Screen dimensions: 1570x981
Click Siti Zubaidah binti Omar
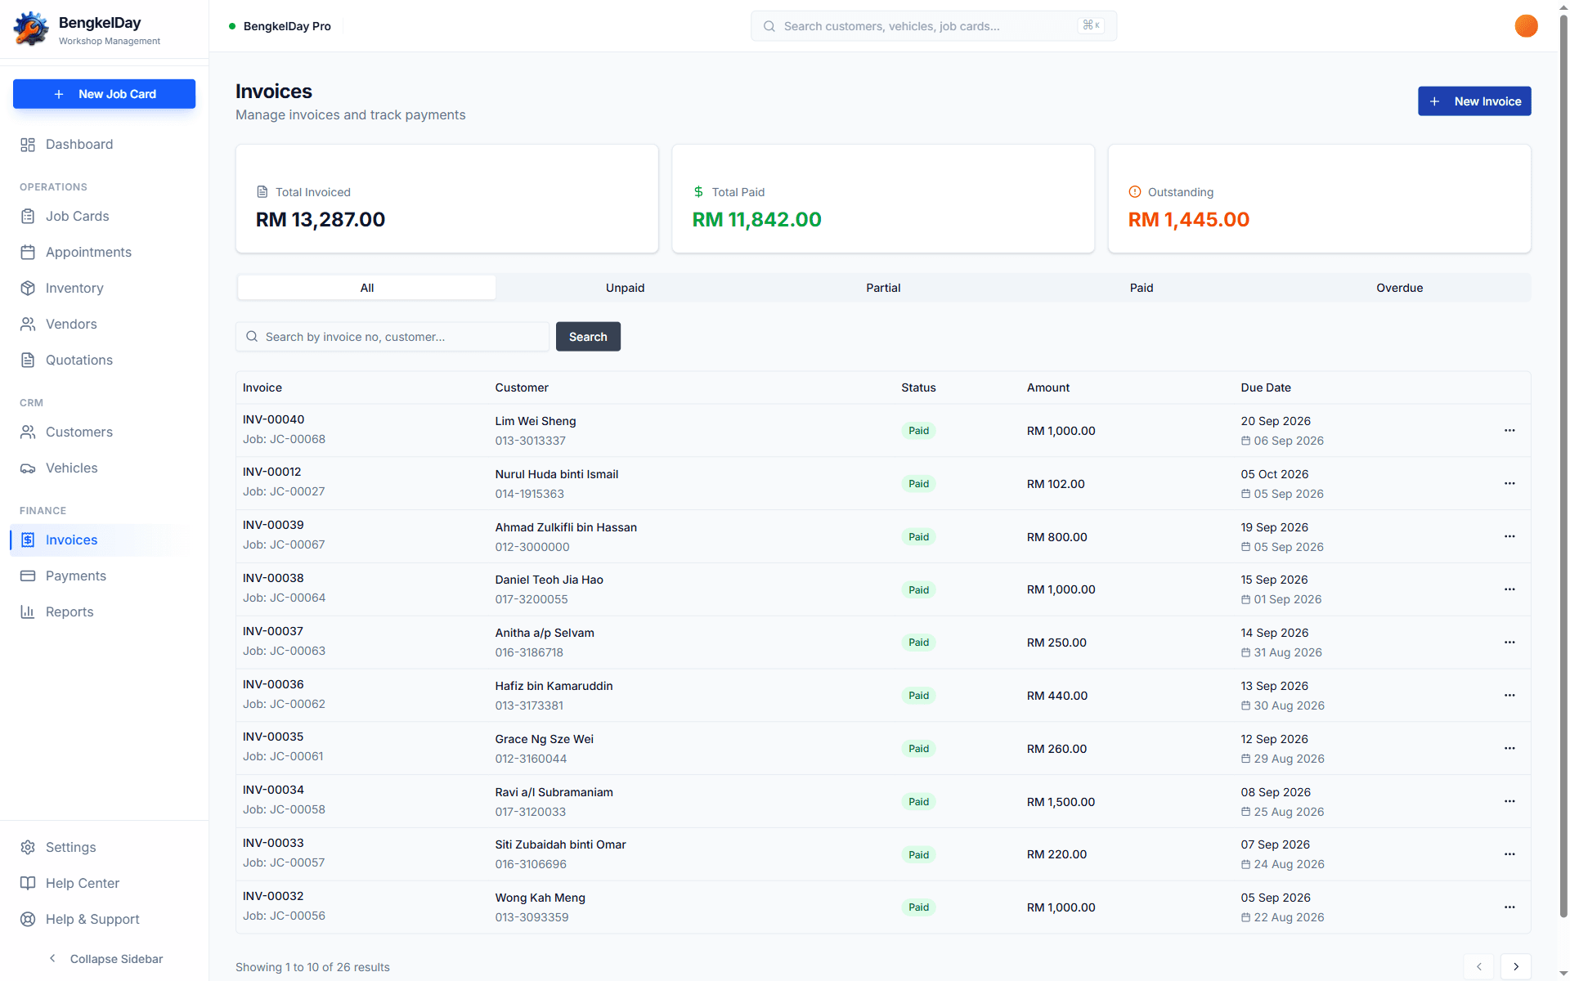point(560,844)
